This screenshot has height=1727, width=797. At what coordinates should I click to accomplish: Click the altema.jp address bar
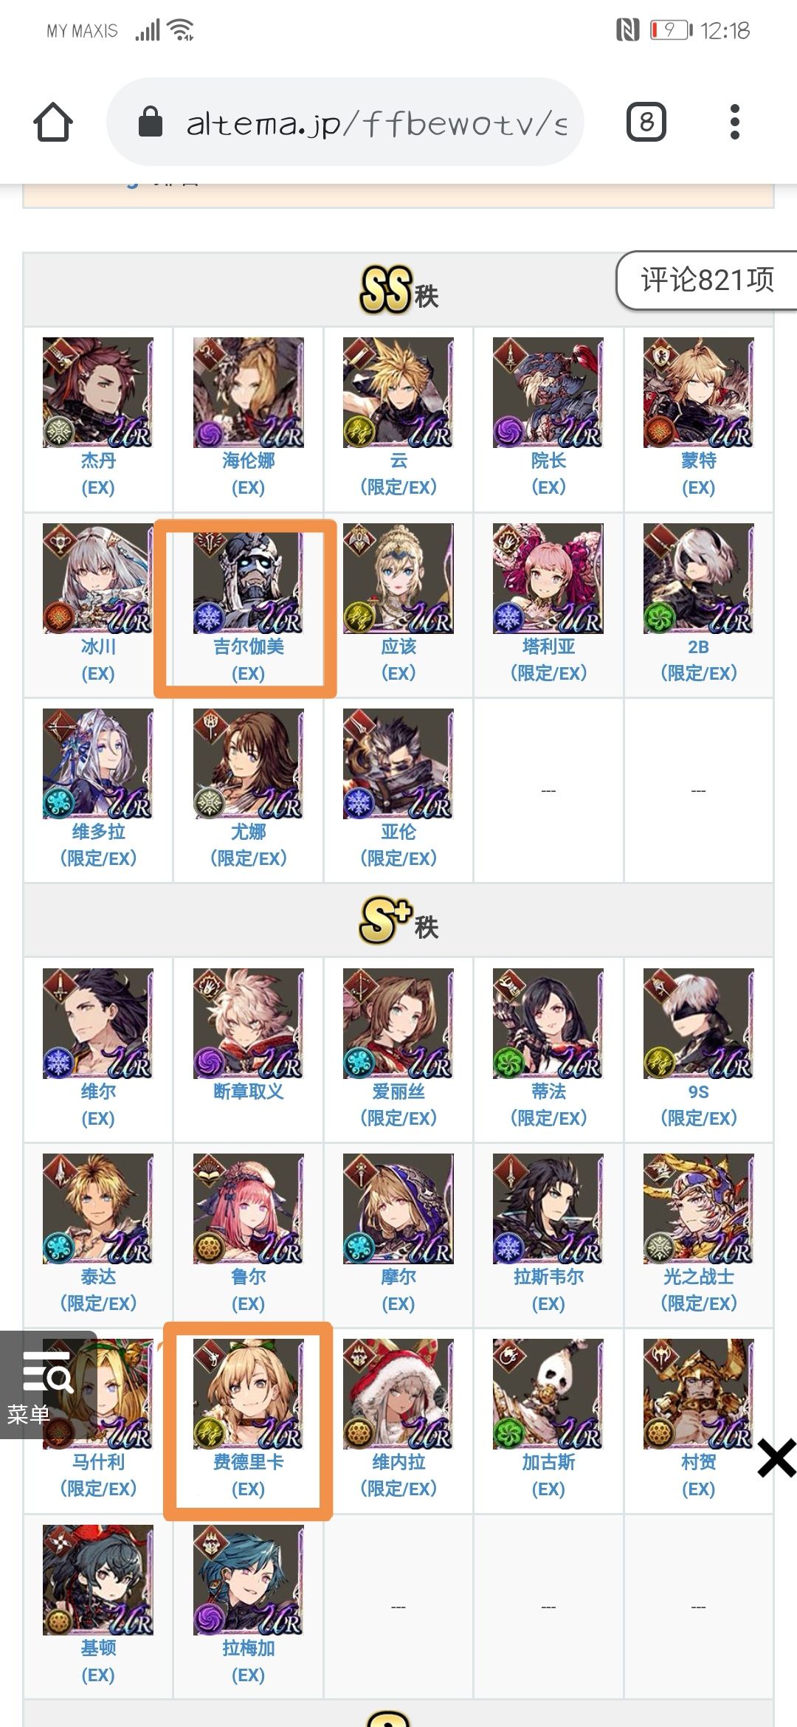click(345, 122)
